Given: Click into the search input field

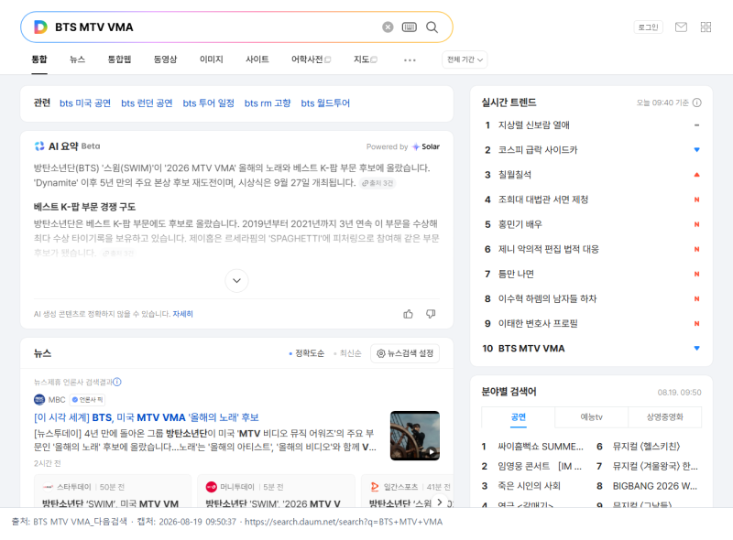Looking at the screenshot, I should pos(215,27).
